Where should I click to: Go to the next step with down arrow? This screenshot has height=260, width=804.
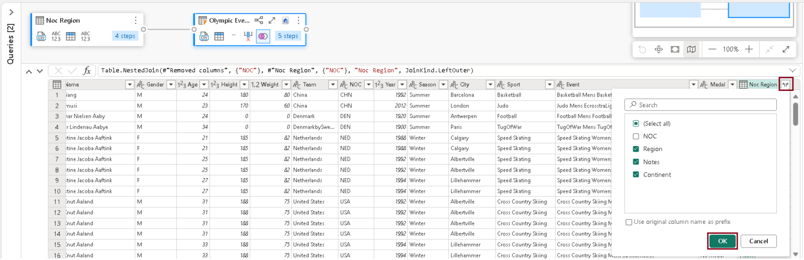[x=40, y=71]
